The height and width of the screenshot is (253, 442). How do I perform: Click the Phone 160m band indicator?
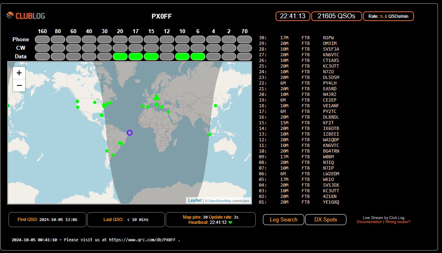[x=42, y=39]
